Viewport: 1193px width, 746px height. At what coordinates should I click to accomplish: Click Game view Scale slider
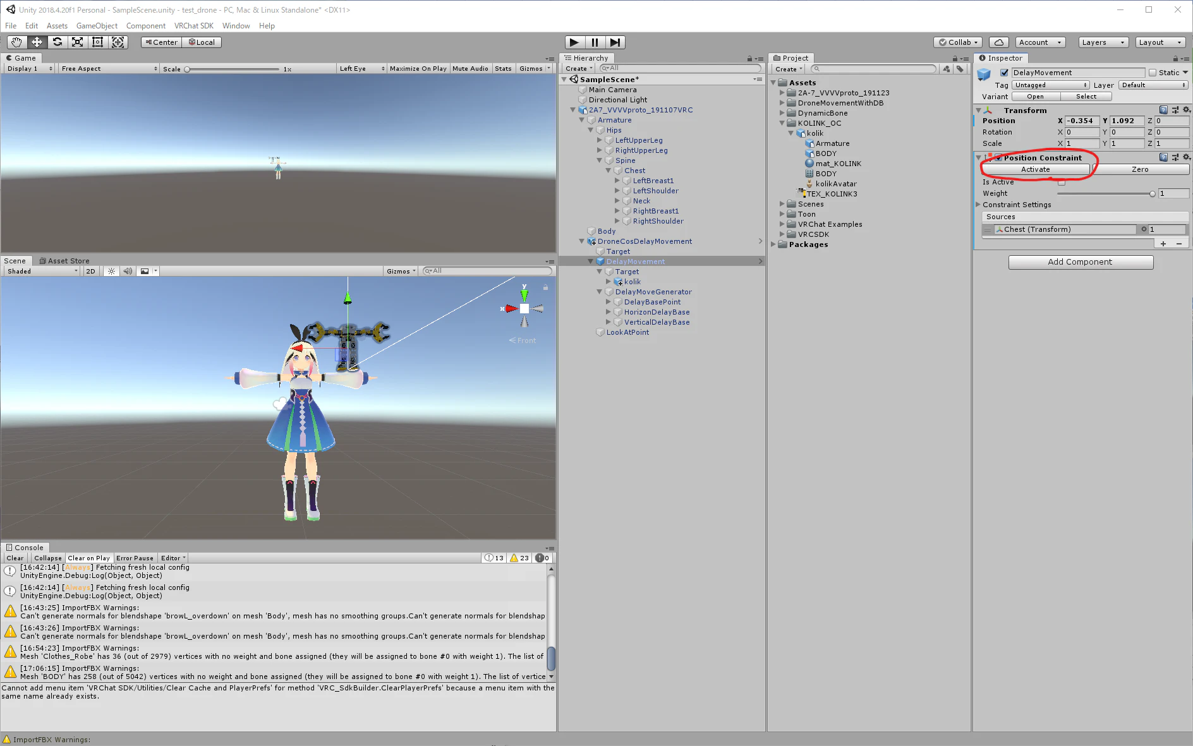[x=233, y=69]
